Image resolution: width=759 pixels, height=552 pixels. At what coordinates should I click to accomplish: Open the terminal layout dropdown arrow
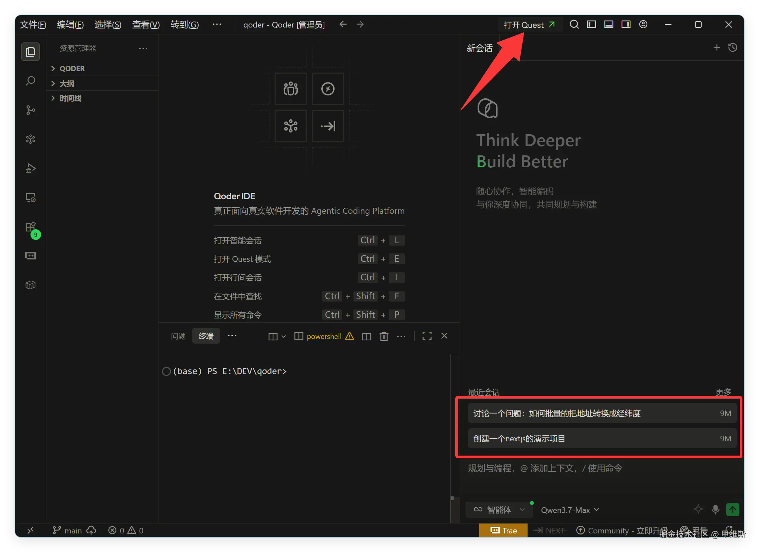pyautogui.click(x=284, y=336)
